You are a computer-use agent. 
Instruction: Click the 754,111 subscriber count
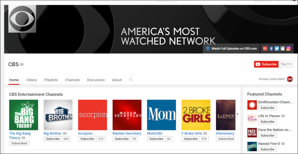pyautogui.click(x=286, y=64)
